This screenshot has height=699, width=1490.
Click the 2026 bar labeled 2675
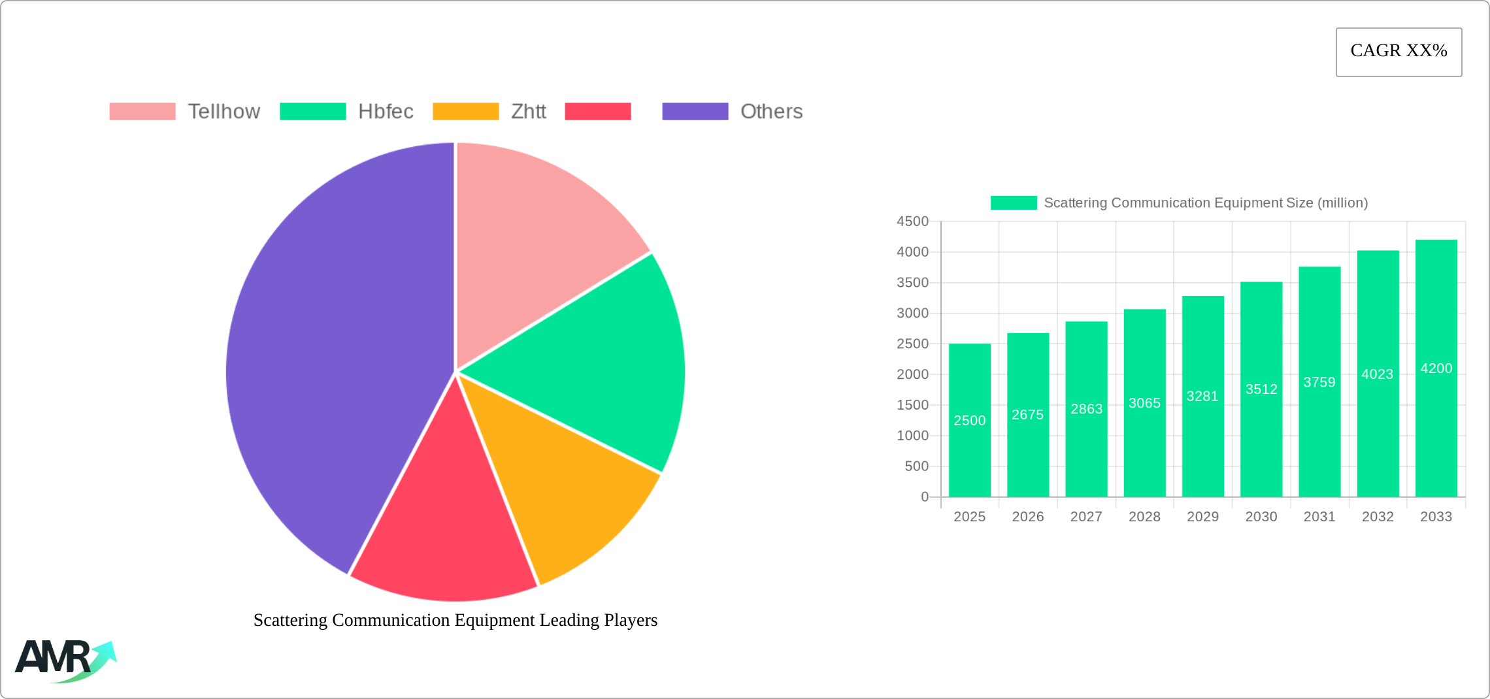pyautogui.click(x=1028, y=415)
